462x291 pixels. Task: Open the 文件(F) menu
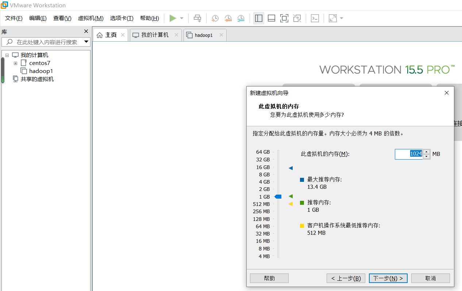(14, 18)
